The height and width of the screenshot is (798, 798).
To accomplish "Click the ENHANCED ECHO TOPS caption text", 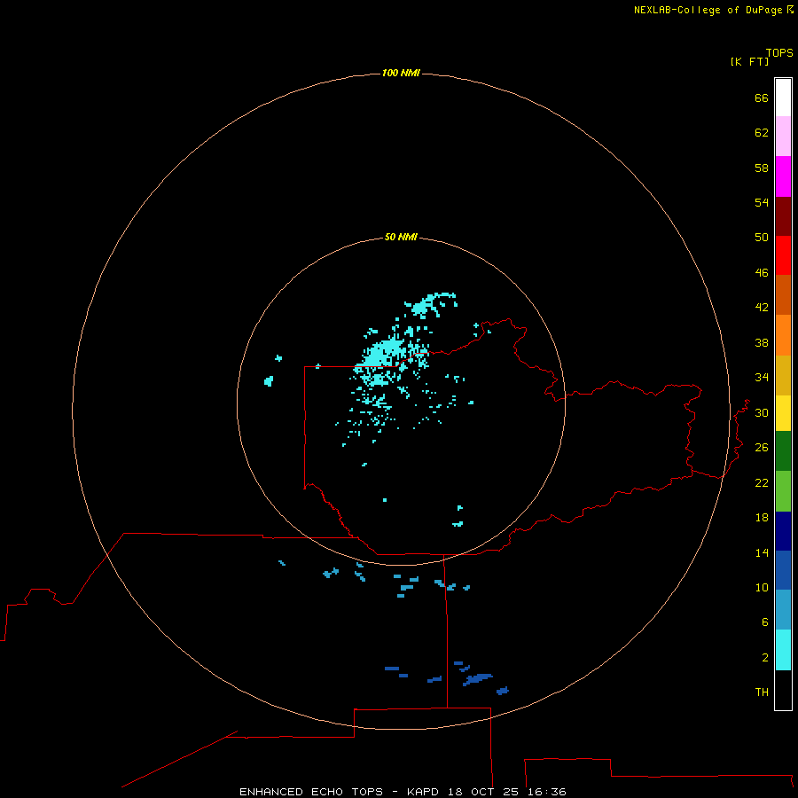I will [311, 792].
